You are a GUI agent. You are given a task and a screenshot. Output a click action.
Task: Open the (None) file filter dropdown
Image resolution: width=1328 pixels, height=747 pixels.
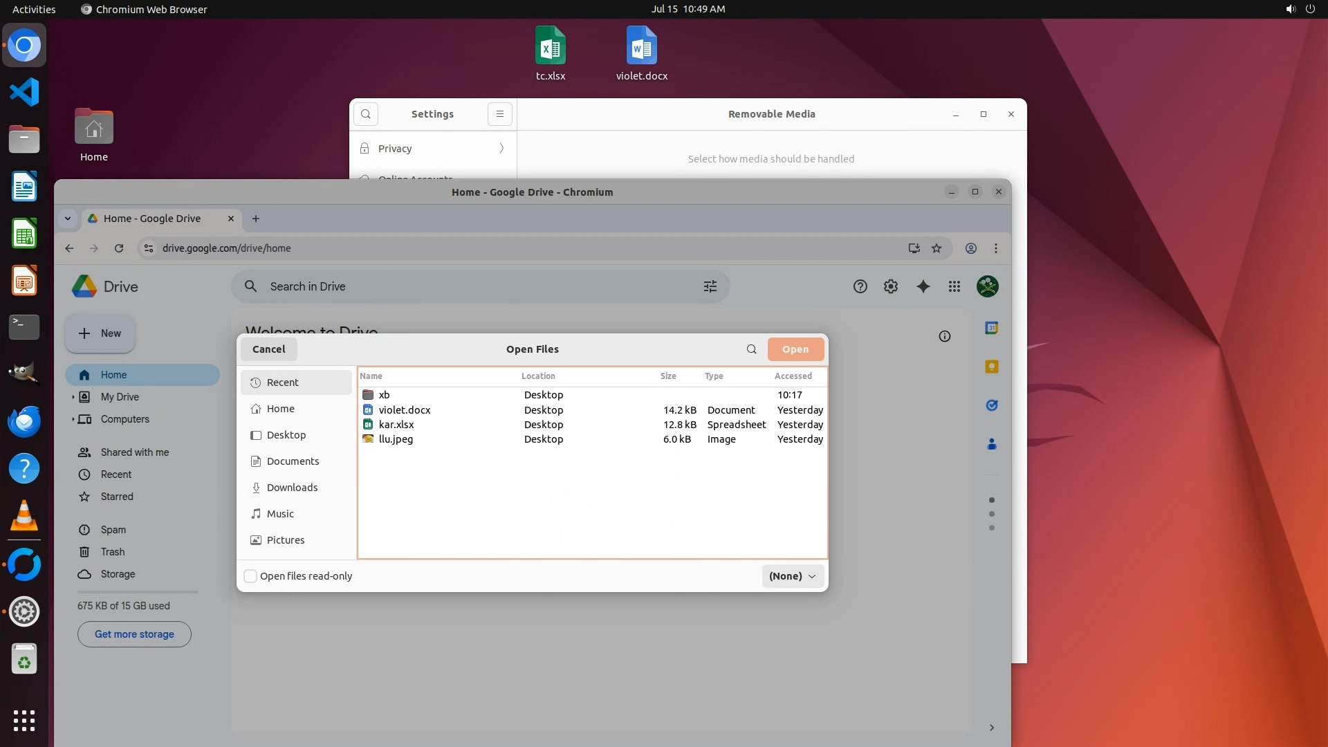793,576
